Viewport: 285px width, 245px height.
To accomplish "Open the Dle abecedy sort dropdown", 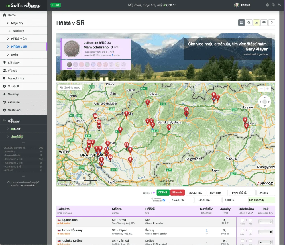I will click(x=262, y=200).
